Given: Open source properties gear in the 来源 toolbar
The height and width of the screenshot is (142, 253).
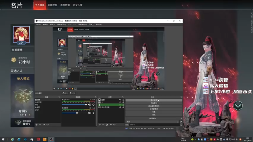Looking at the screenshot, I should pos(107,125).
